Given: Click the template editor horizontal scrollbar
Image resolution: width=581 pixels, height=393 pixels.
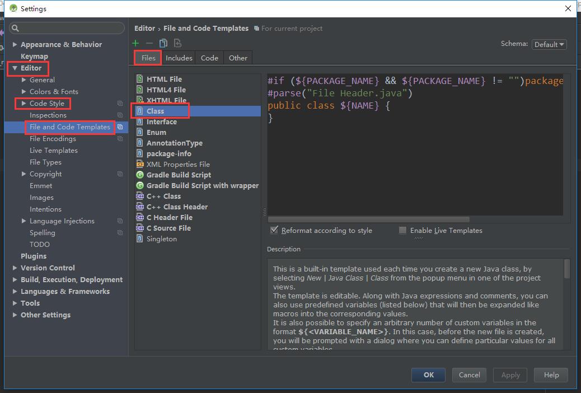Looking at the screenshot, I should (x=368, y=219).
